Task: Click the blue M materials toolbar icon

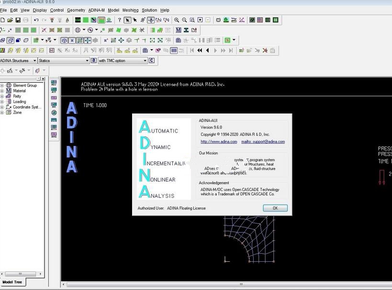Action: (x=178, y=30)
